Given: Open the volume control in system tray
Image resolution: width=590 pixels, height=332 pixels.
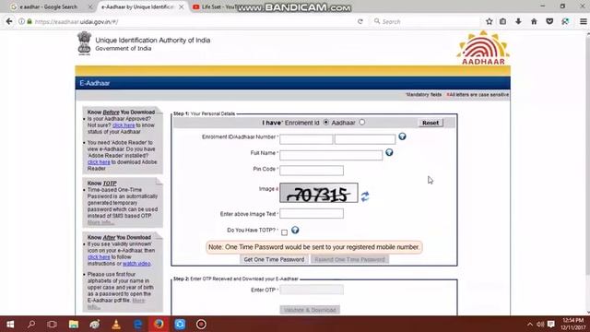Looking at the screenshot, I should [540, 324].
